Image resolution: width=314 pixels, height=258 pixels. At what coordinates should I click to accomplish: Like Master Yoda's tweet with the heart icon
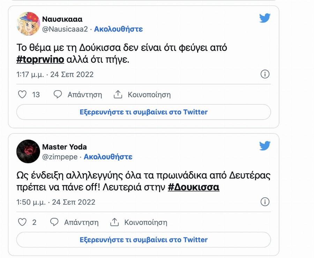(23, 222)
